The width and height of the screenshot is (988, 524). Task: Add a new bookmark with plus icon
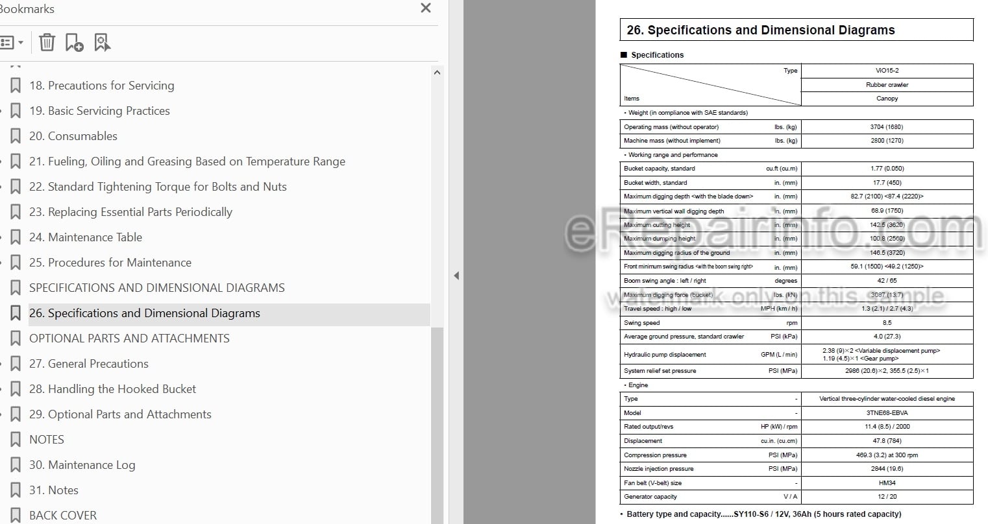[x=74, y=43]
